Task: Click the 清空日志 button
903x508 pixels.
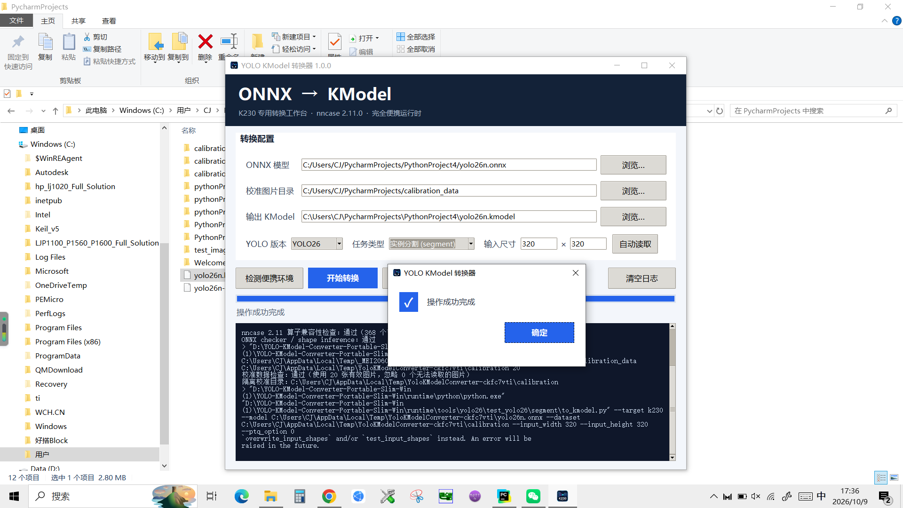Action: tap(642, 278)
